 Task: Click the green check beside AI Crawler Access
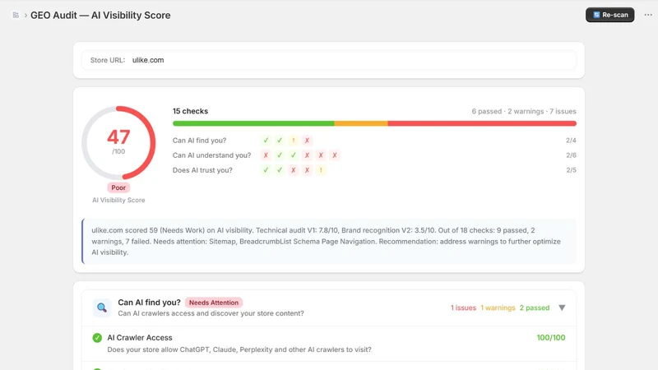tap(97, 338)
